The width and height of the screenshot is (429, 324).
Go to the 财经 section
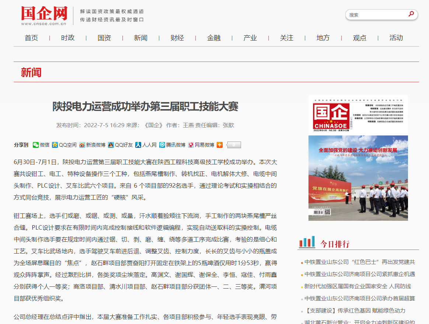click(177, 38)
